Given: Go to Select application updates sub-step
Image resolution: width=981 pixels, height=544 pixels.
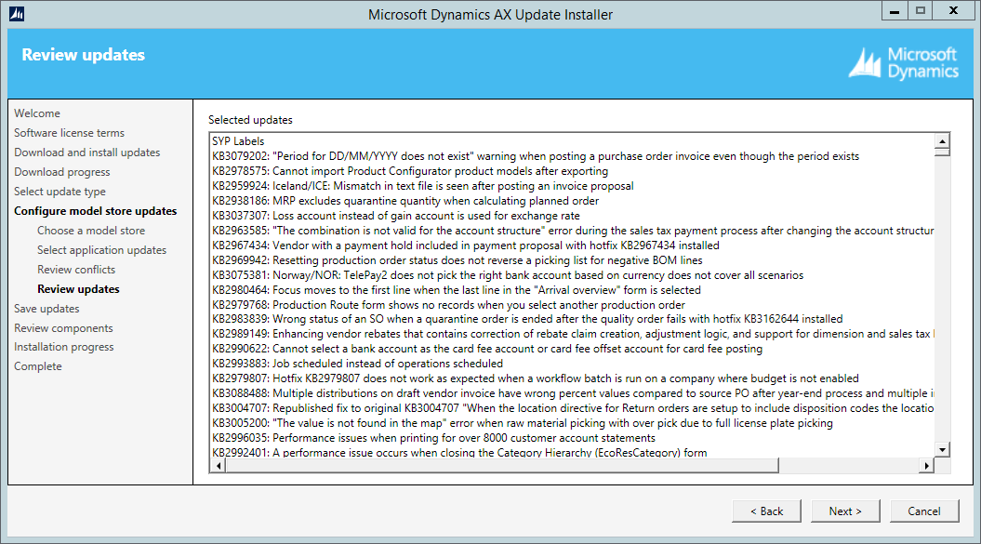Looking at the screenshot, I should click(102, 250).
